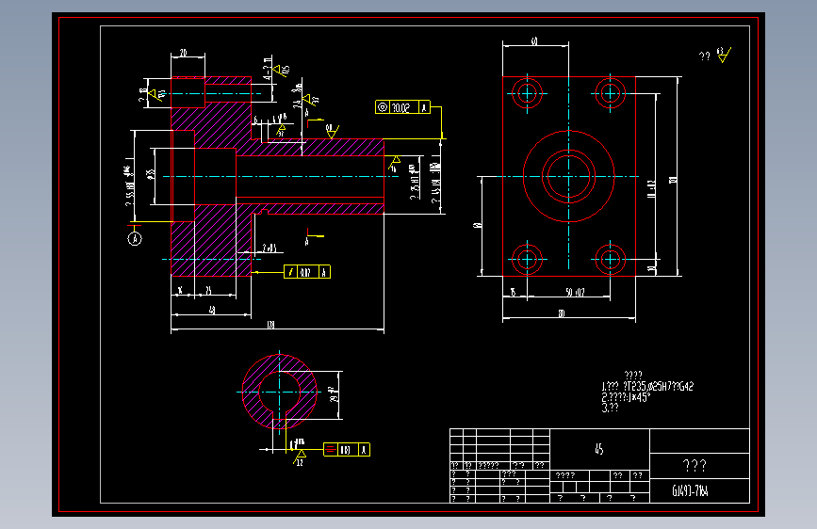
Task: Click the material text "45" in title block
Action: (x=599, y=449)
